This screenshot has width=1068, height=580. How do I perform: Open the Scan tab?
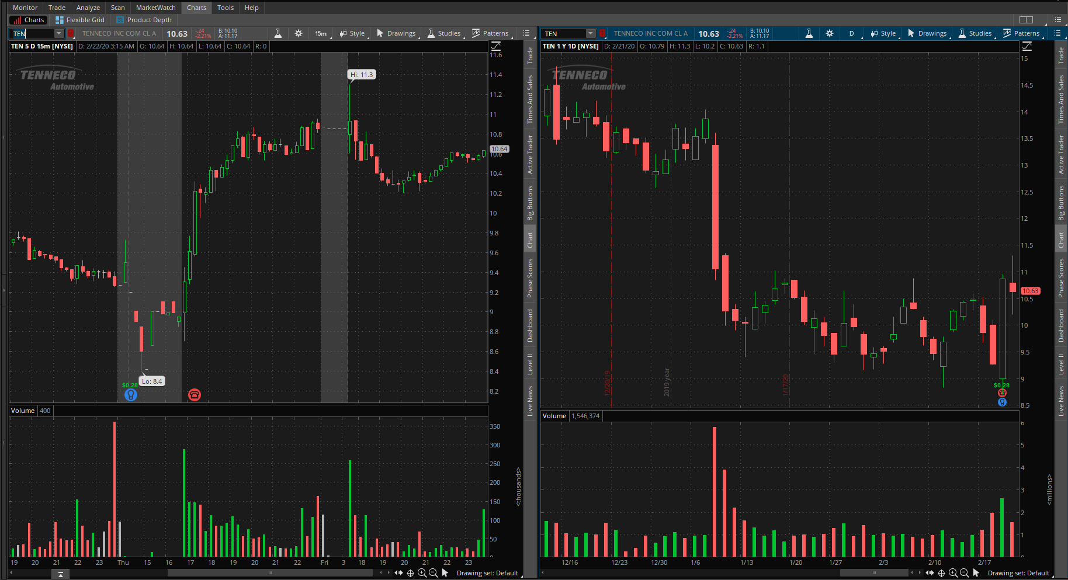pyautogui.click(x=118, y=8)
